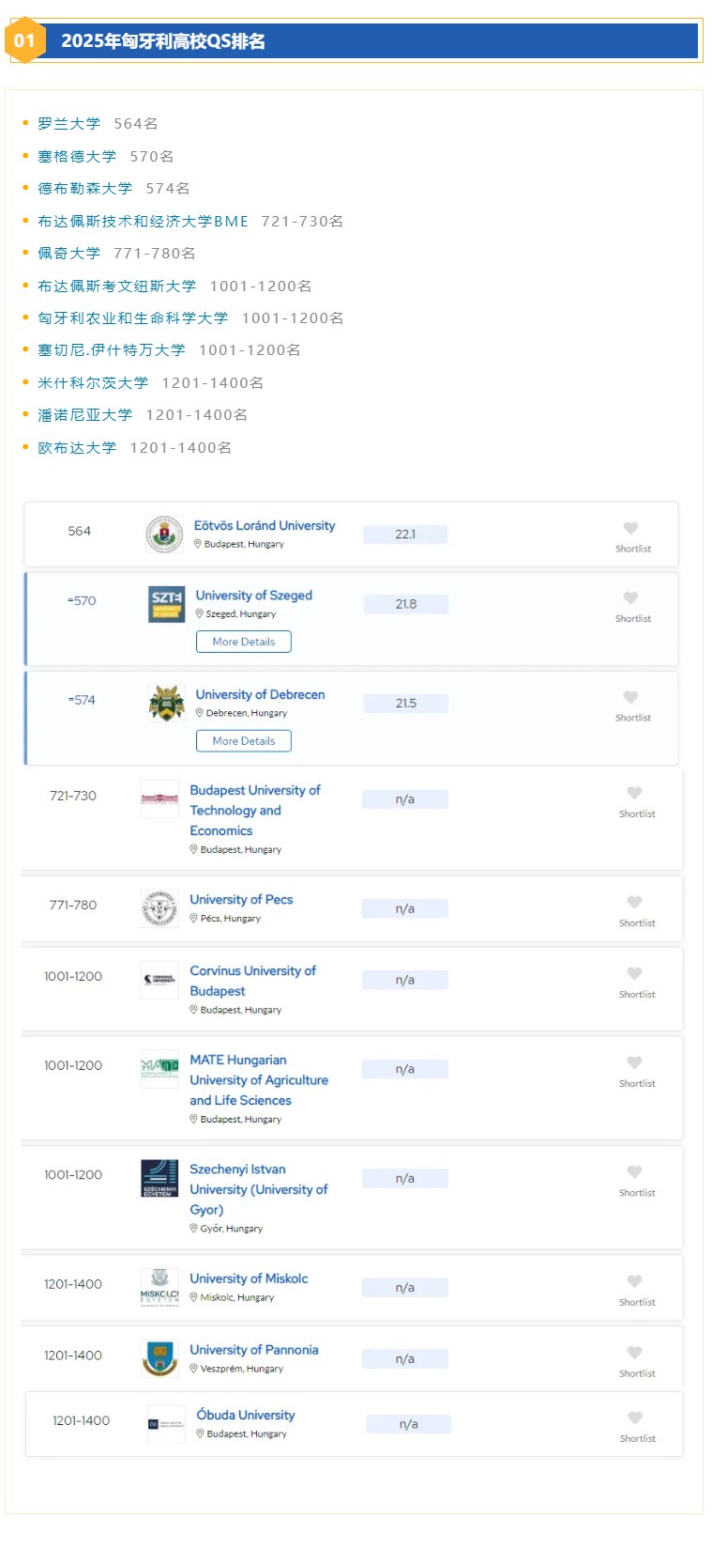The height and width of the screenshot is (1549, 712).
Task: Click the 德布勒森大学 list entry
Action: coord(85,189)
